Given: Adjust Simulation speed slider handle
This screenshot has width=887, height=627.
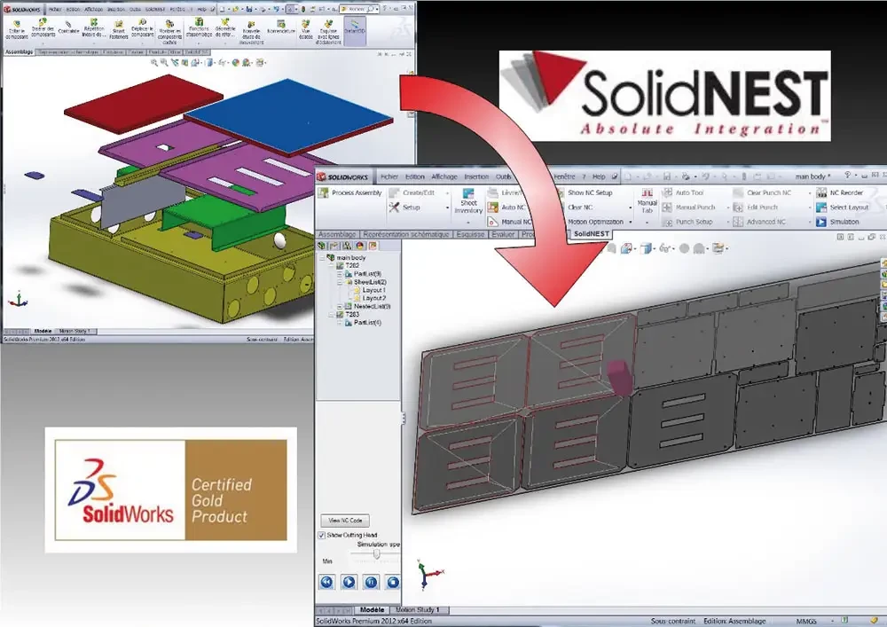Looking at the screenshot, I should [376, 554].
